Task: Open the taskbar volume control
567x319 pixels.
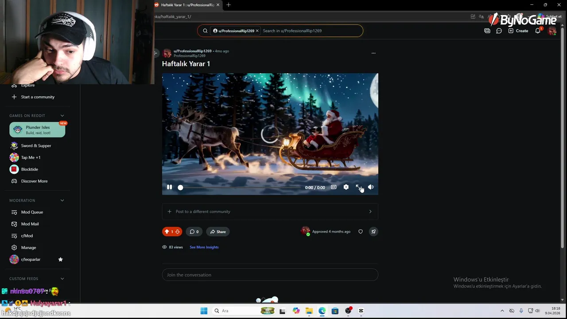Action: click(x=537, y=311)
